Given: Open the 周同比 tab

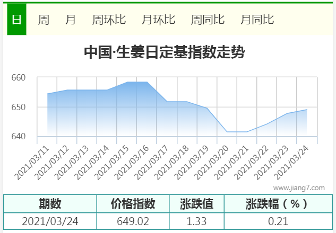Looking at the screenshot, I should click(208, 20).
